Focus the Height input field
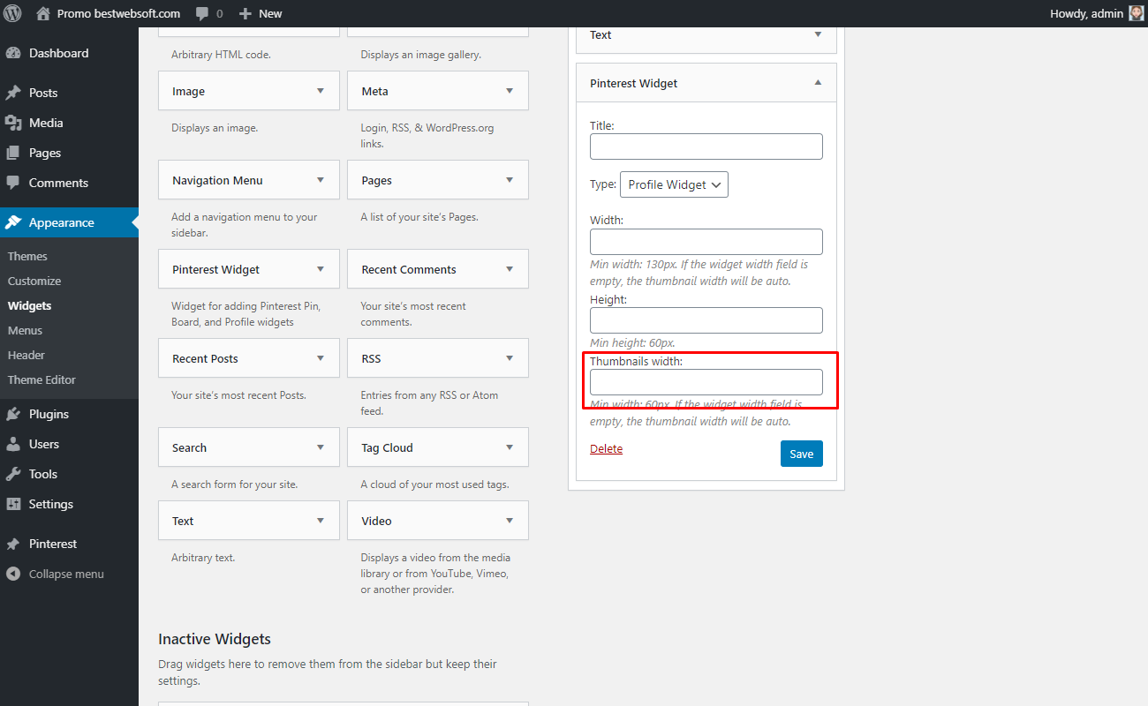 click(706, 320)
